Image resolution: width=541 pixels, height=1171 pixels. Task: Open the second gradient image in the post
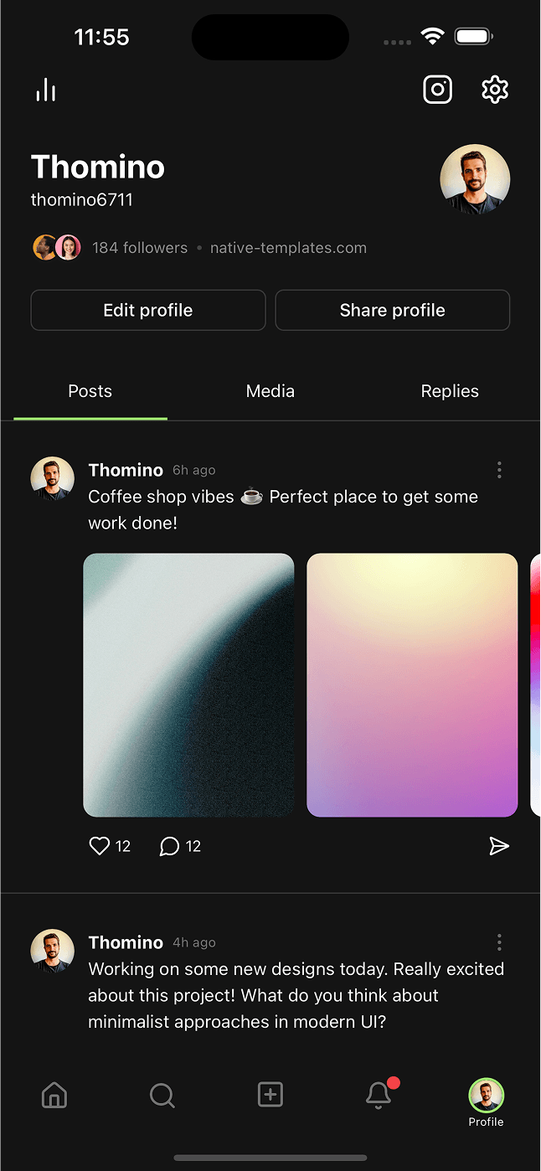(x=412, y=684)
